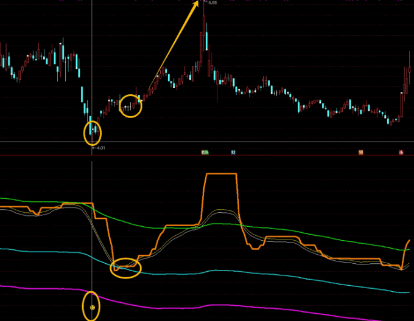Click the flat top of the orange step line
Screen dimensions: 414x321
[222, 174]
